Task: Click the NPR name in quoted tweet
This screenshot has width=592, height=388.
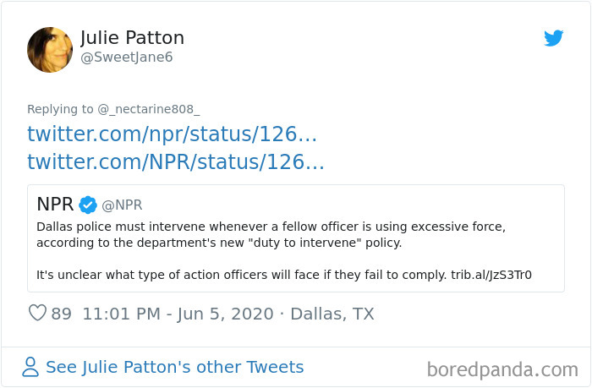Action: pyautogui.click(x=56, y=205)
